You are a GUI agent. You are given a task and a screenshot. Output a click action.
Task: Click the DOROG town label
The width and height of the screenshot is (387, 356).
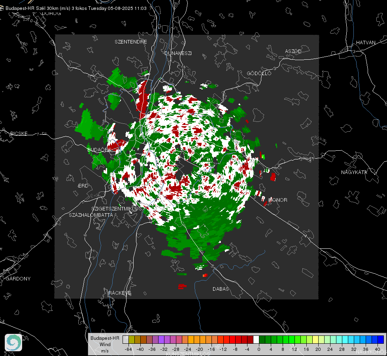coord(51,13)
